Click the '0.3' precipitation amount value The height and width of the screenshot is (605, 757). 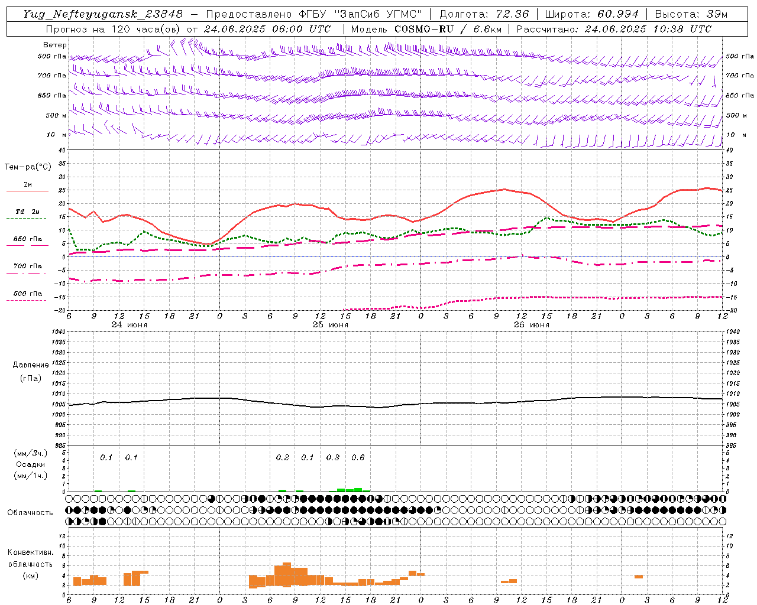333,457
